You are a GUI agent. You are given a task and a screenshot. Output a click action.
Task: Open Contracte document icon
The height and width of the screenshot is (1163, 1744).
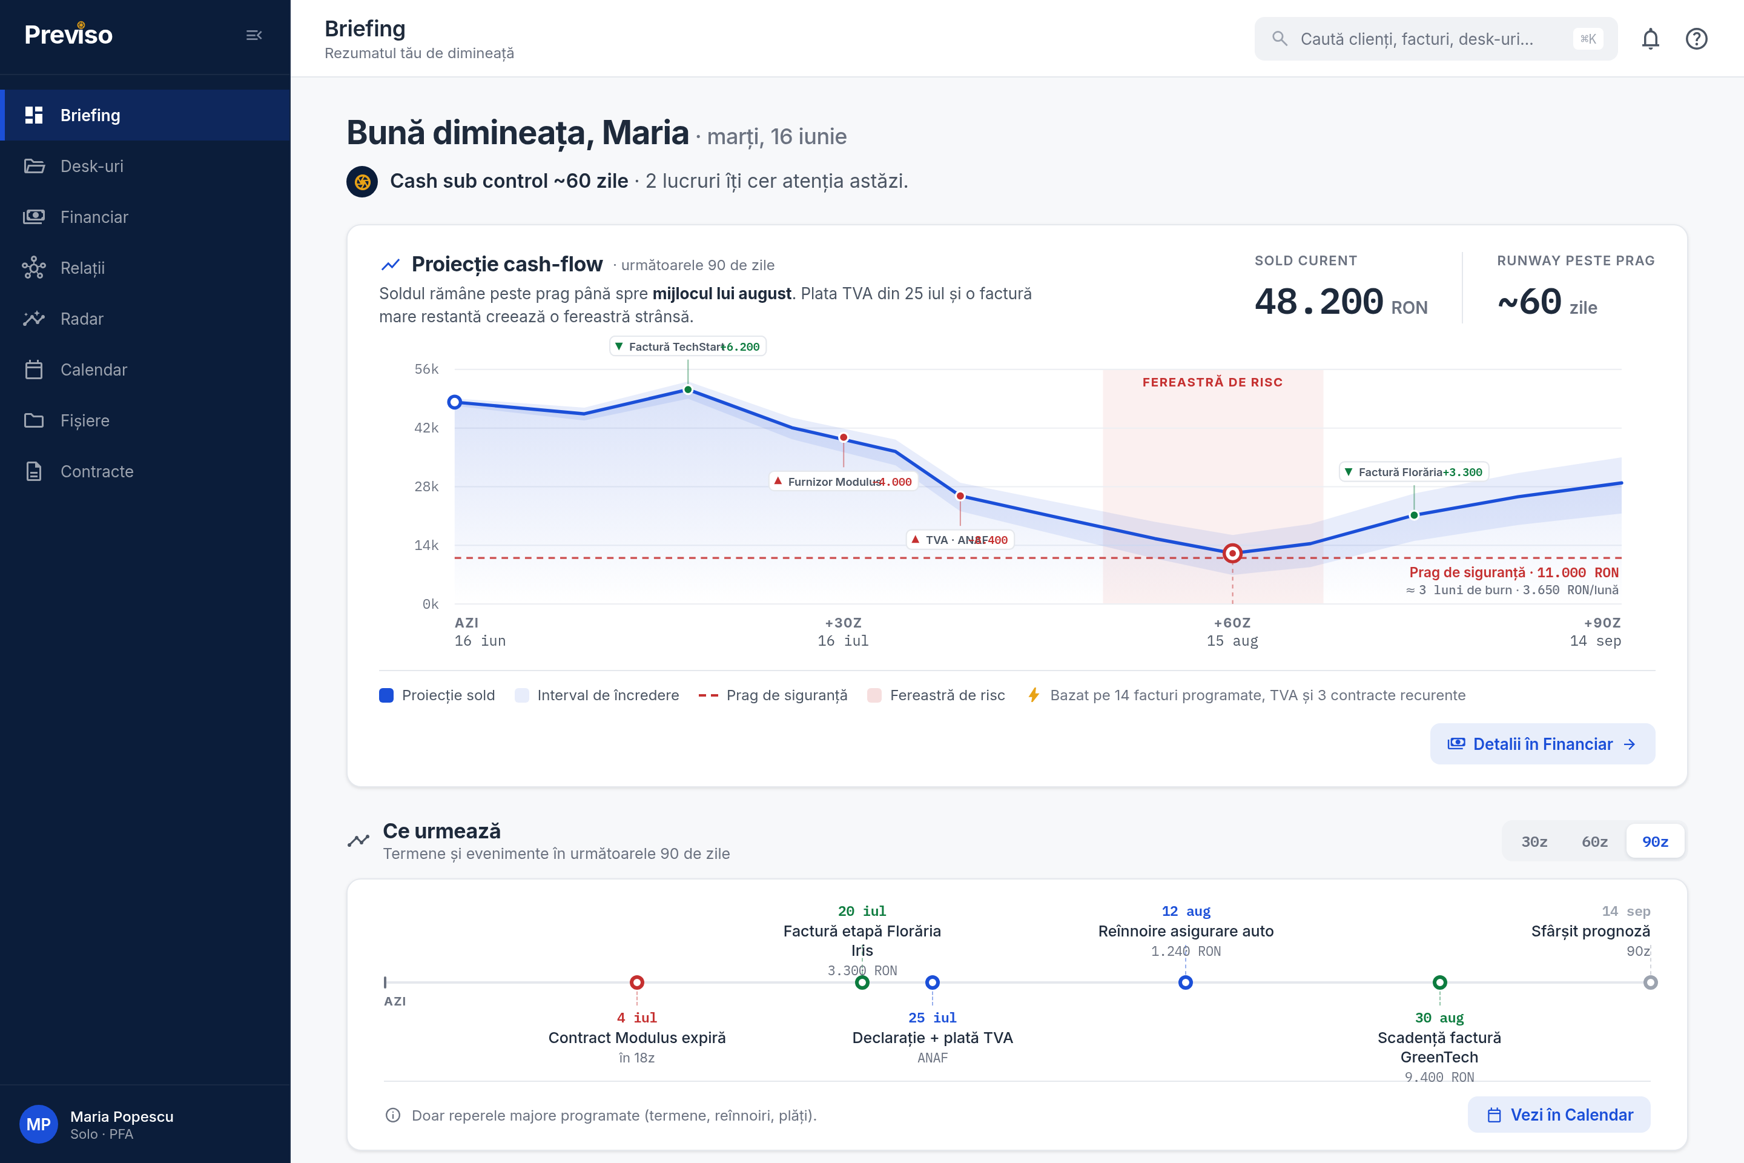(34, 472)
